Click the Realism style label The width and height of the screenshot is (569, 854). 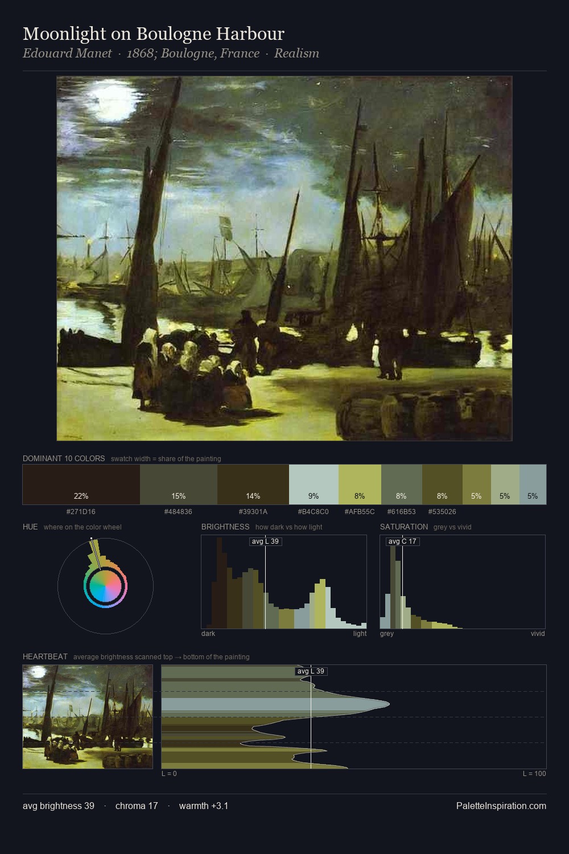(296, 54)
